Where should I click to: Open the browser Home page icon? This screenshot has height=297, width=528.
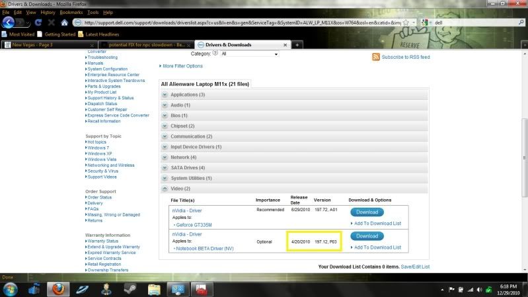(64, 22)
